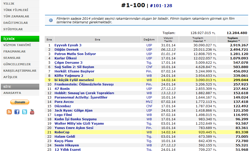Open the YouTube icon link
Image resolution: width=251 pixels, height=151 pixels.
pos(32,112)
